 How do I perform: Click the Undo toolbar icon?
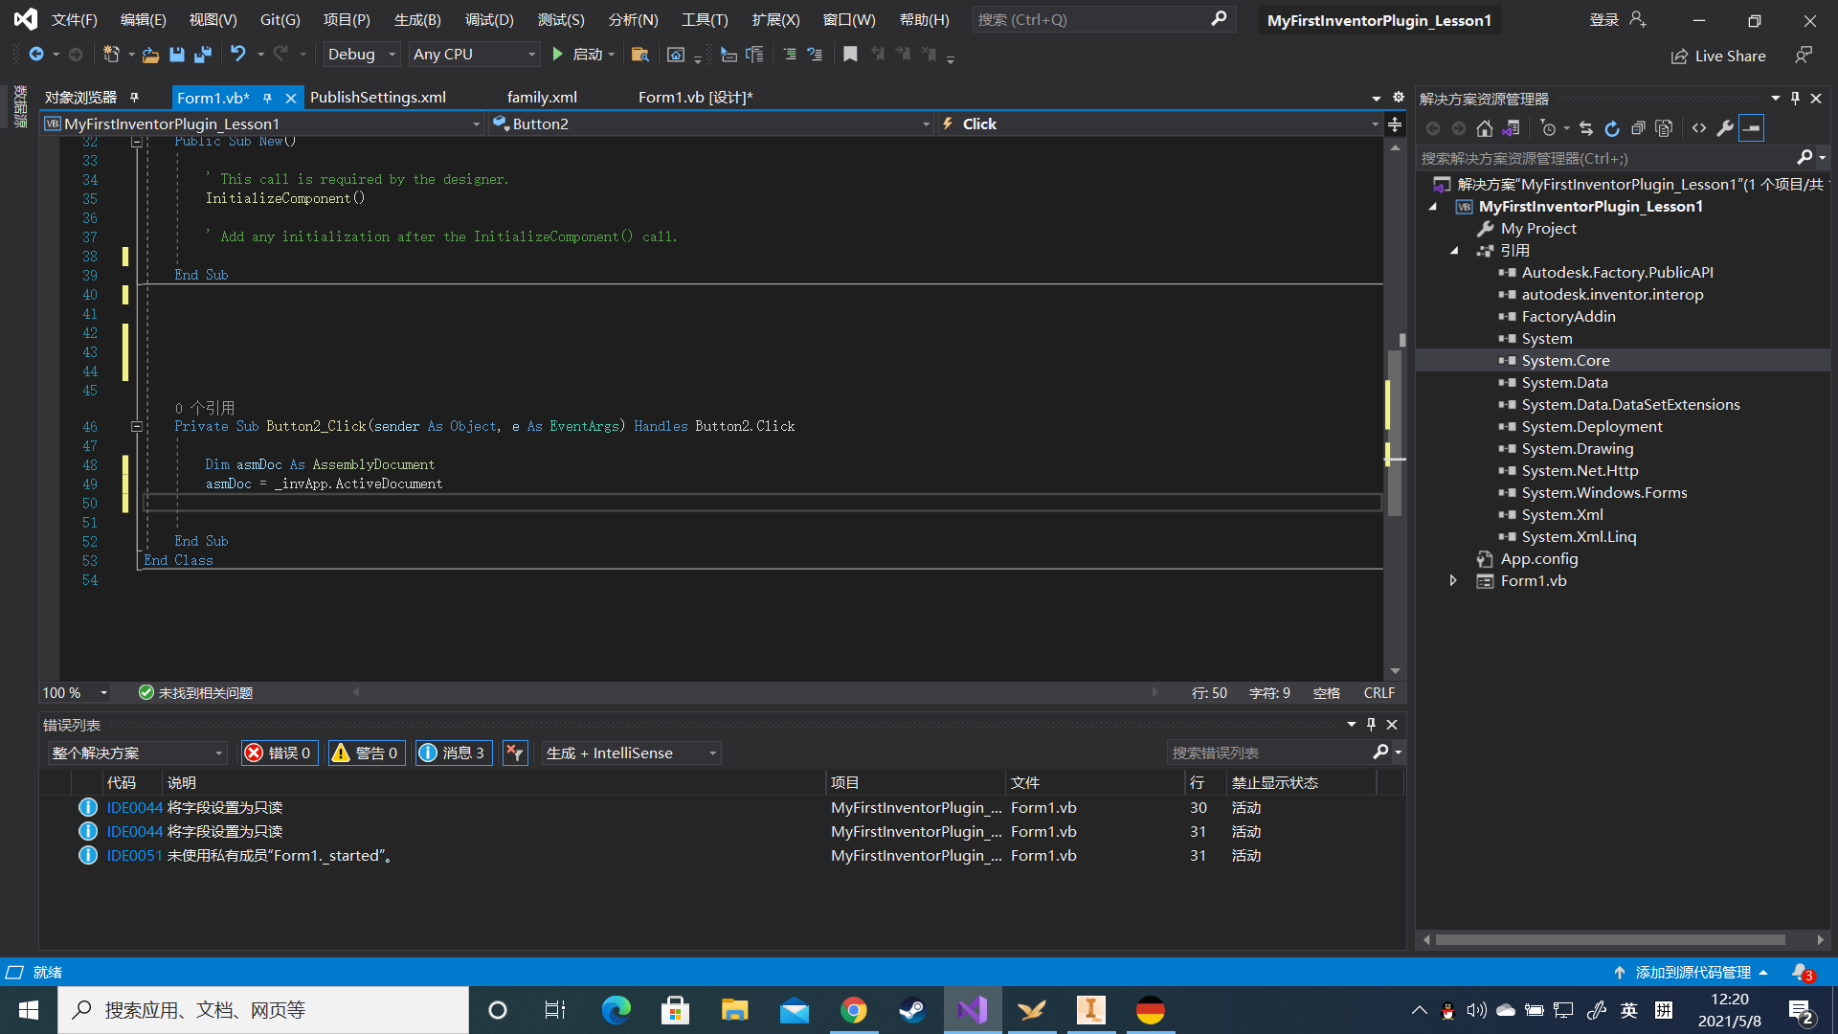(238, 55)
